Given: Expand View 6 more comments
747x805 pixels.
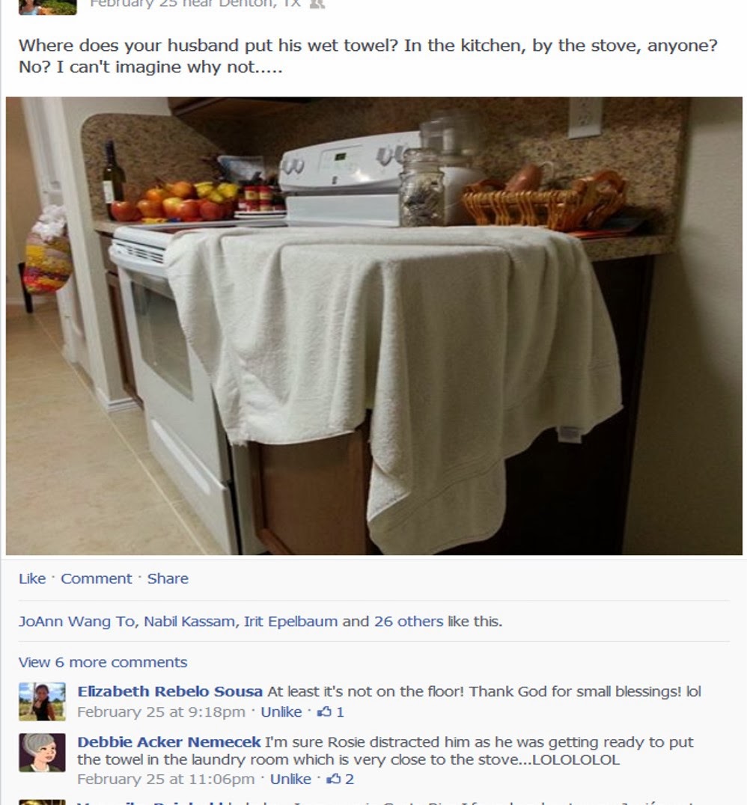Looking at the screenshot, I should pos(103,662).
